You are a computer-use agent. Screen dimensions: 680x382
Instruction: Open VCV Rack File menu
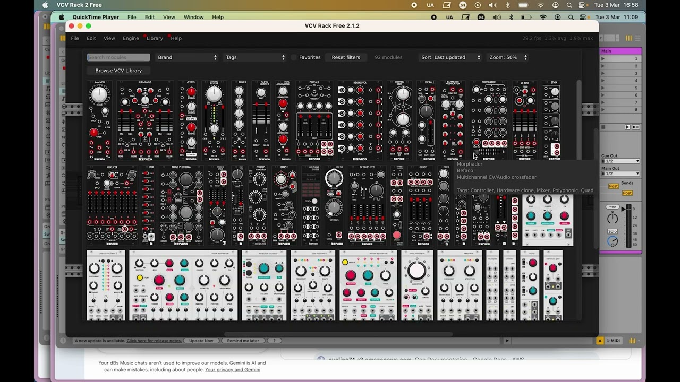click(75, 38)
